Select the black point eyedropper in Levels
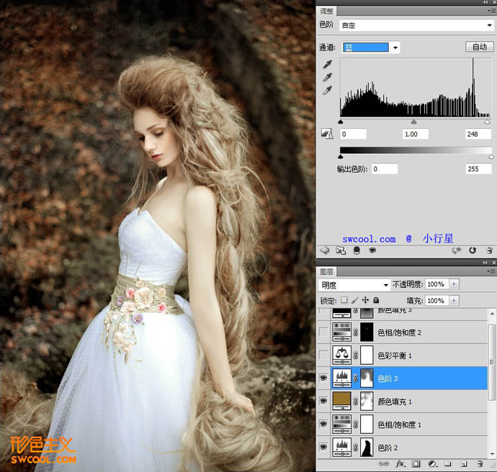Viewport: 497px width, 472px height. click(x=328, y=64)
